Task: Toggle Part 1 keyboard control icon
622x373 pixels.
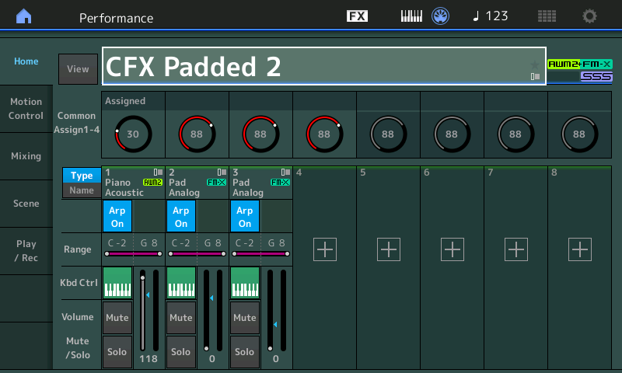Action: coord(117,283)
